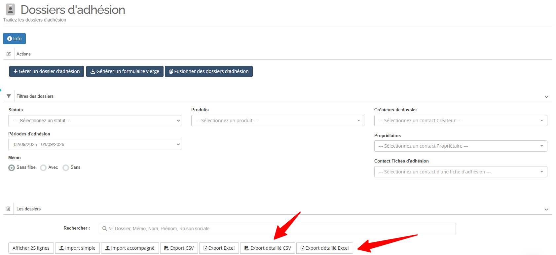Click the edit pencil icon beside Actions

coord(9,54)
